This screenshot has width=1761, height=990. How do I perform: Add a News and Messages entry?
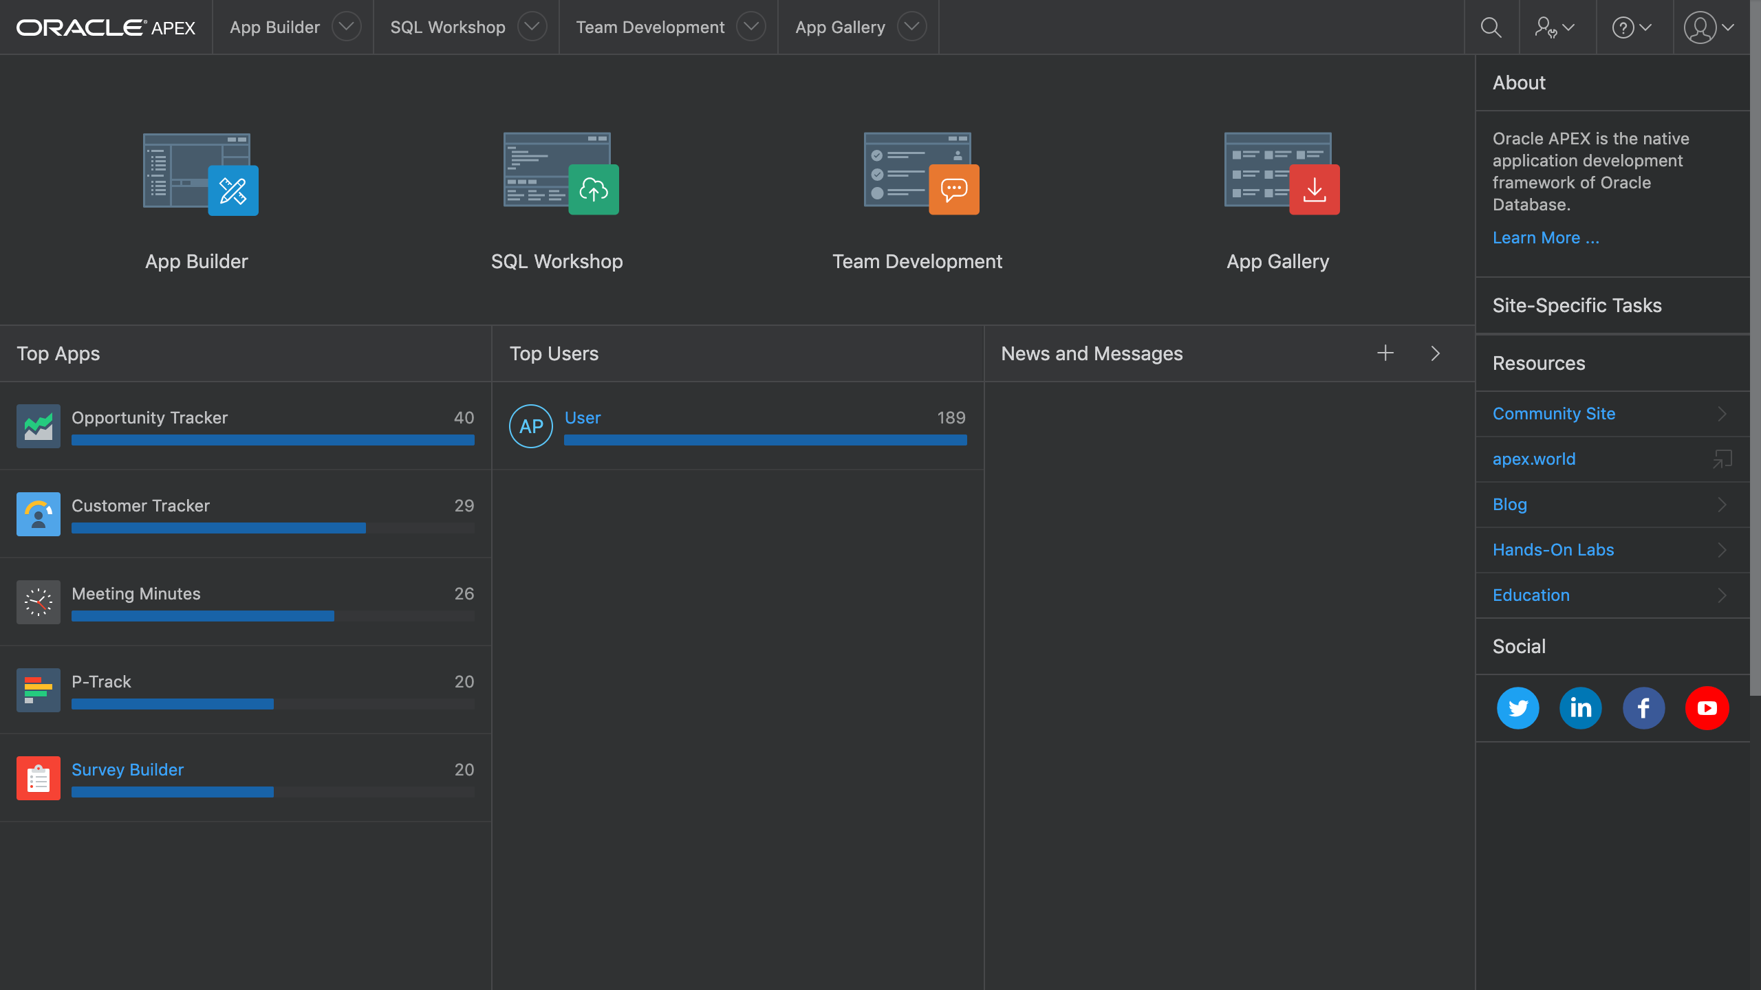point(1385,353)
